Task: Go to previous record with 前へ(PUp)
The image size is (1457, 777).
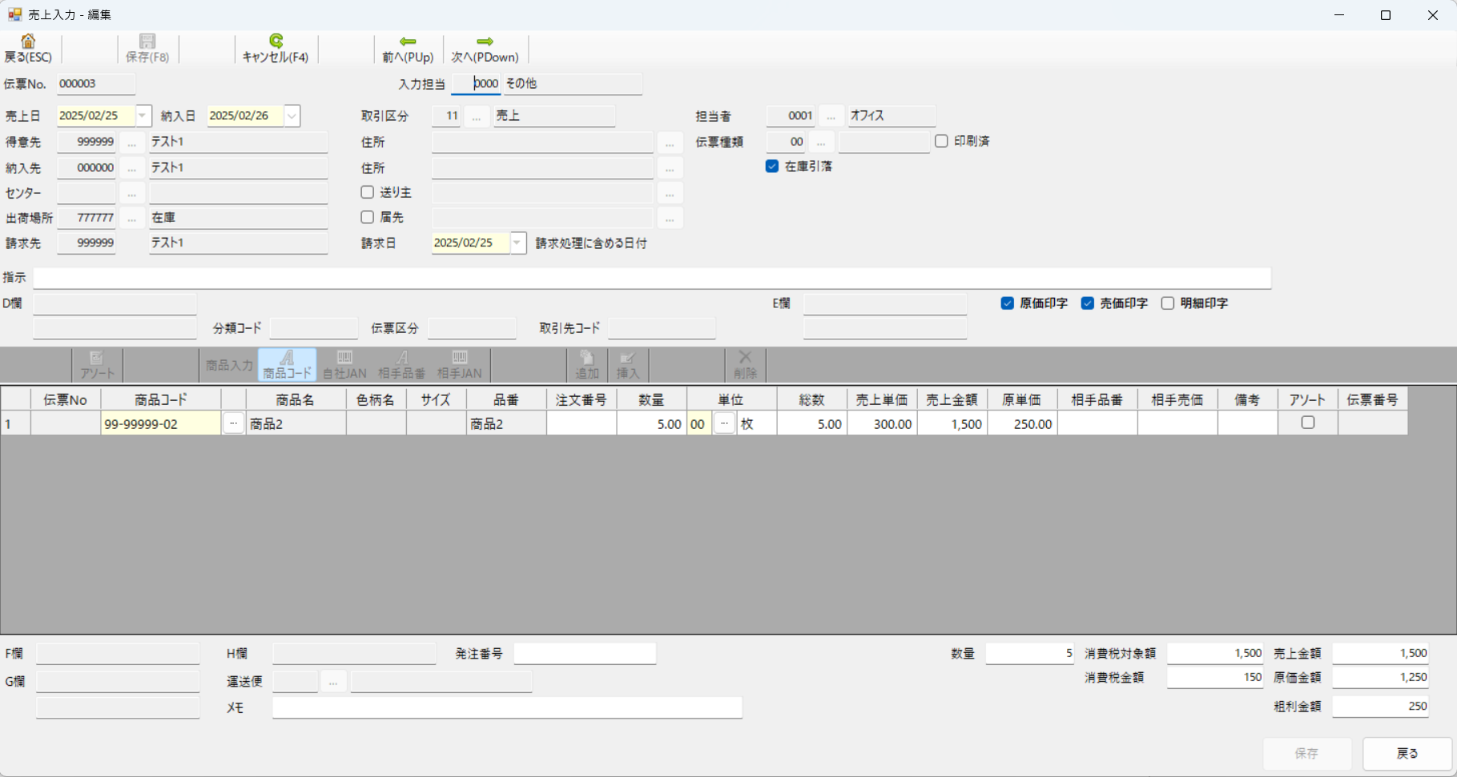Action: (408, 42)
